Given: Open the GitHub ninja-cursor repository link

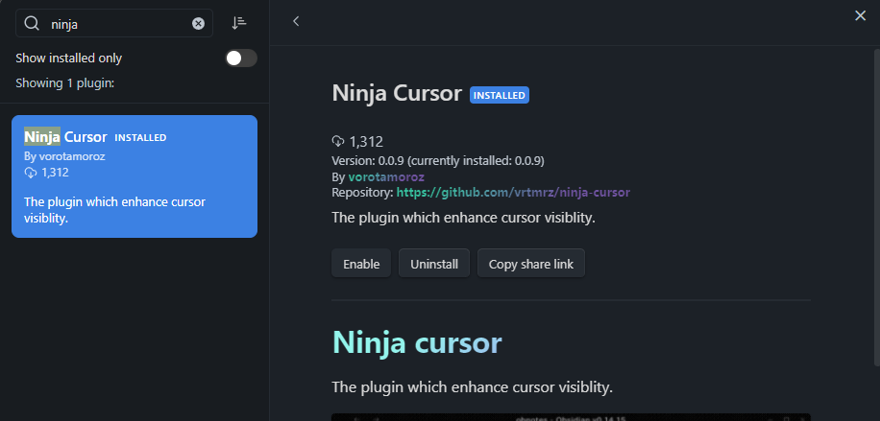Looking at the screenshot, I should tap(513, 192).
